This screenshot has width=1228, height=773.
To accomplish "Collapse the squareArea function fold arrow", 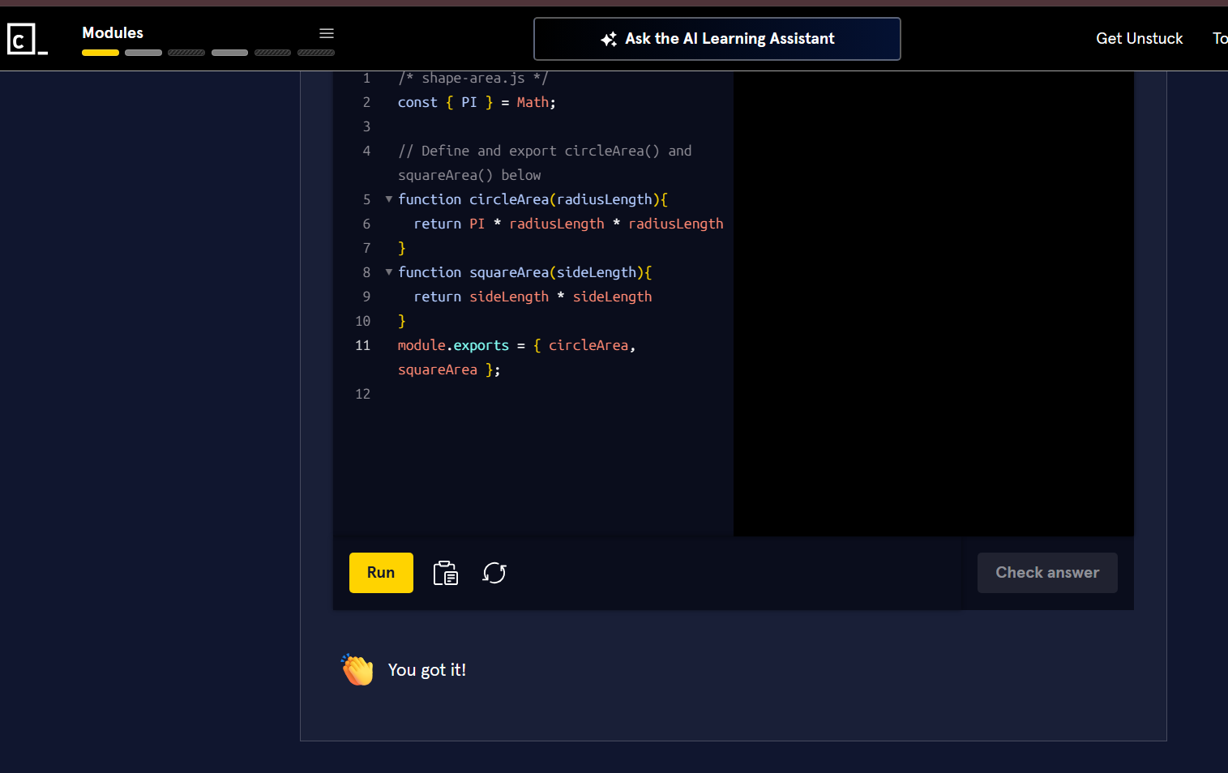I will (x=389, y=272).
